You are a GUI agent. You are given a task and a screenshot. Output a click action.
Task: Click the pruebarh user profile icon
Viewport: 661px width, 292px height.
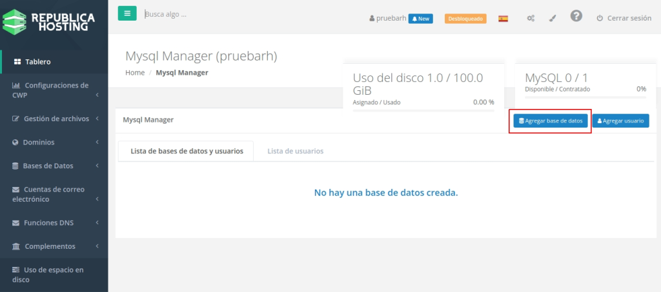[372, 19]
